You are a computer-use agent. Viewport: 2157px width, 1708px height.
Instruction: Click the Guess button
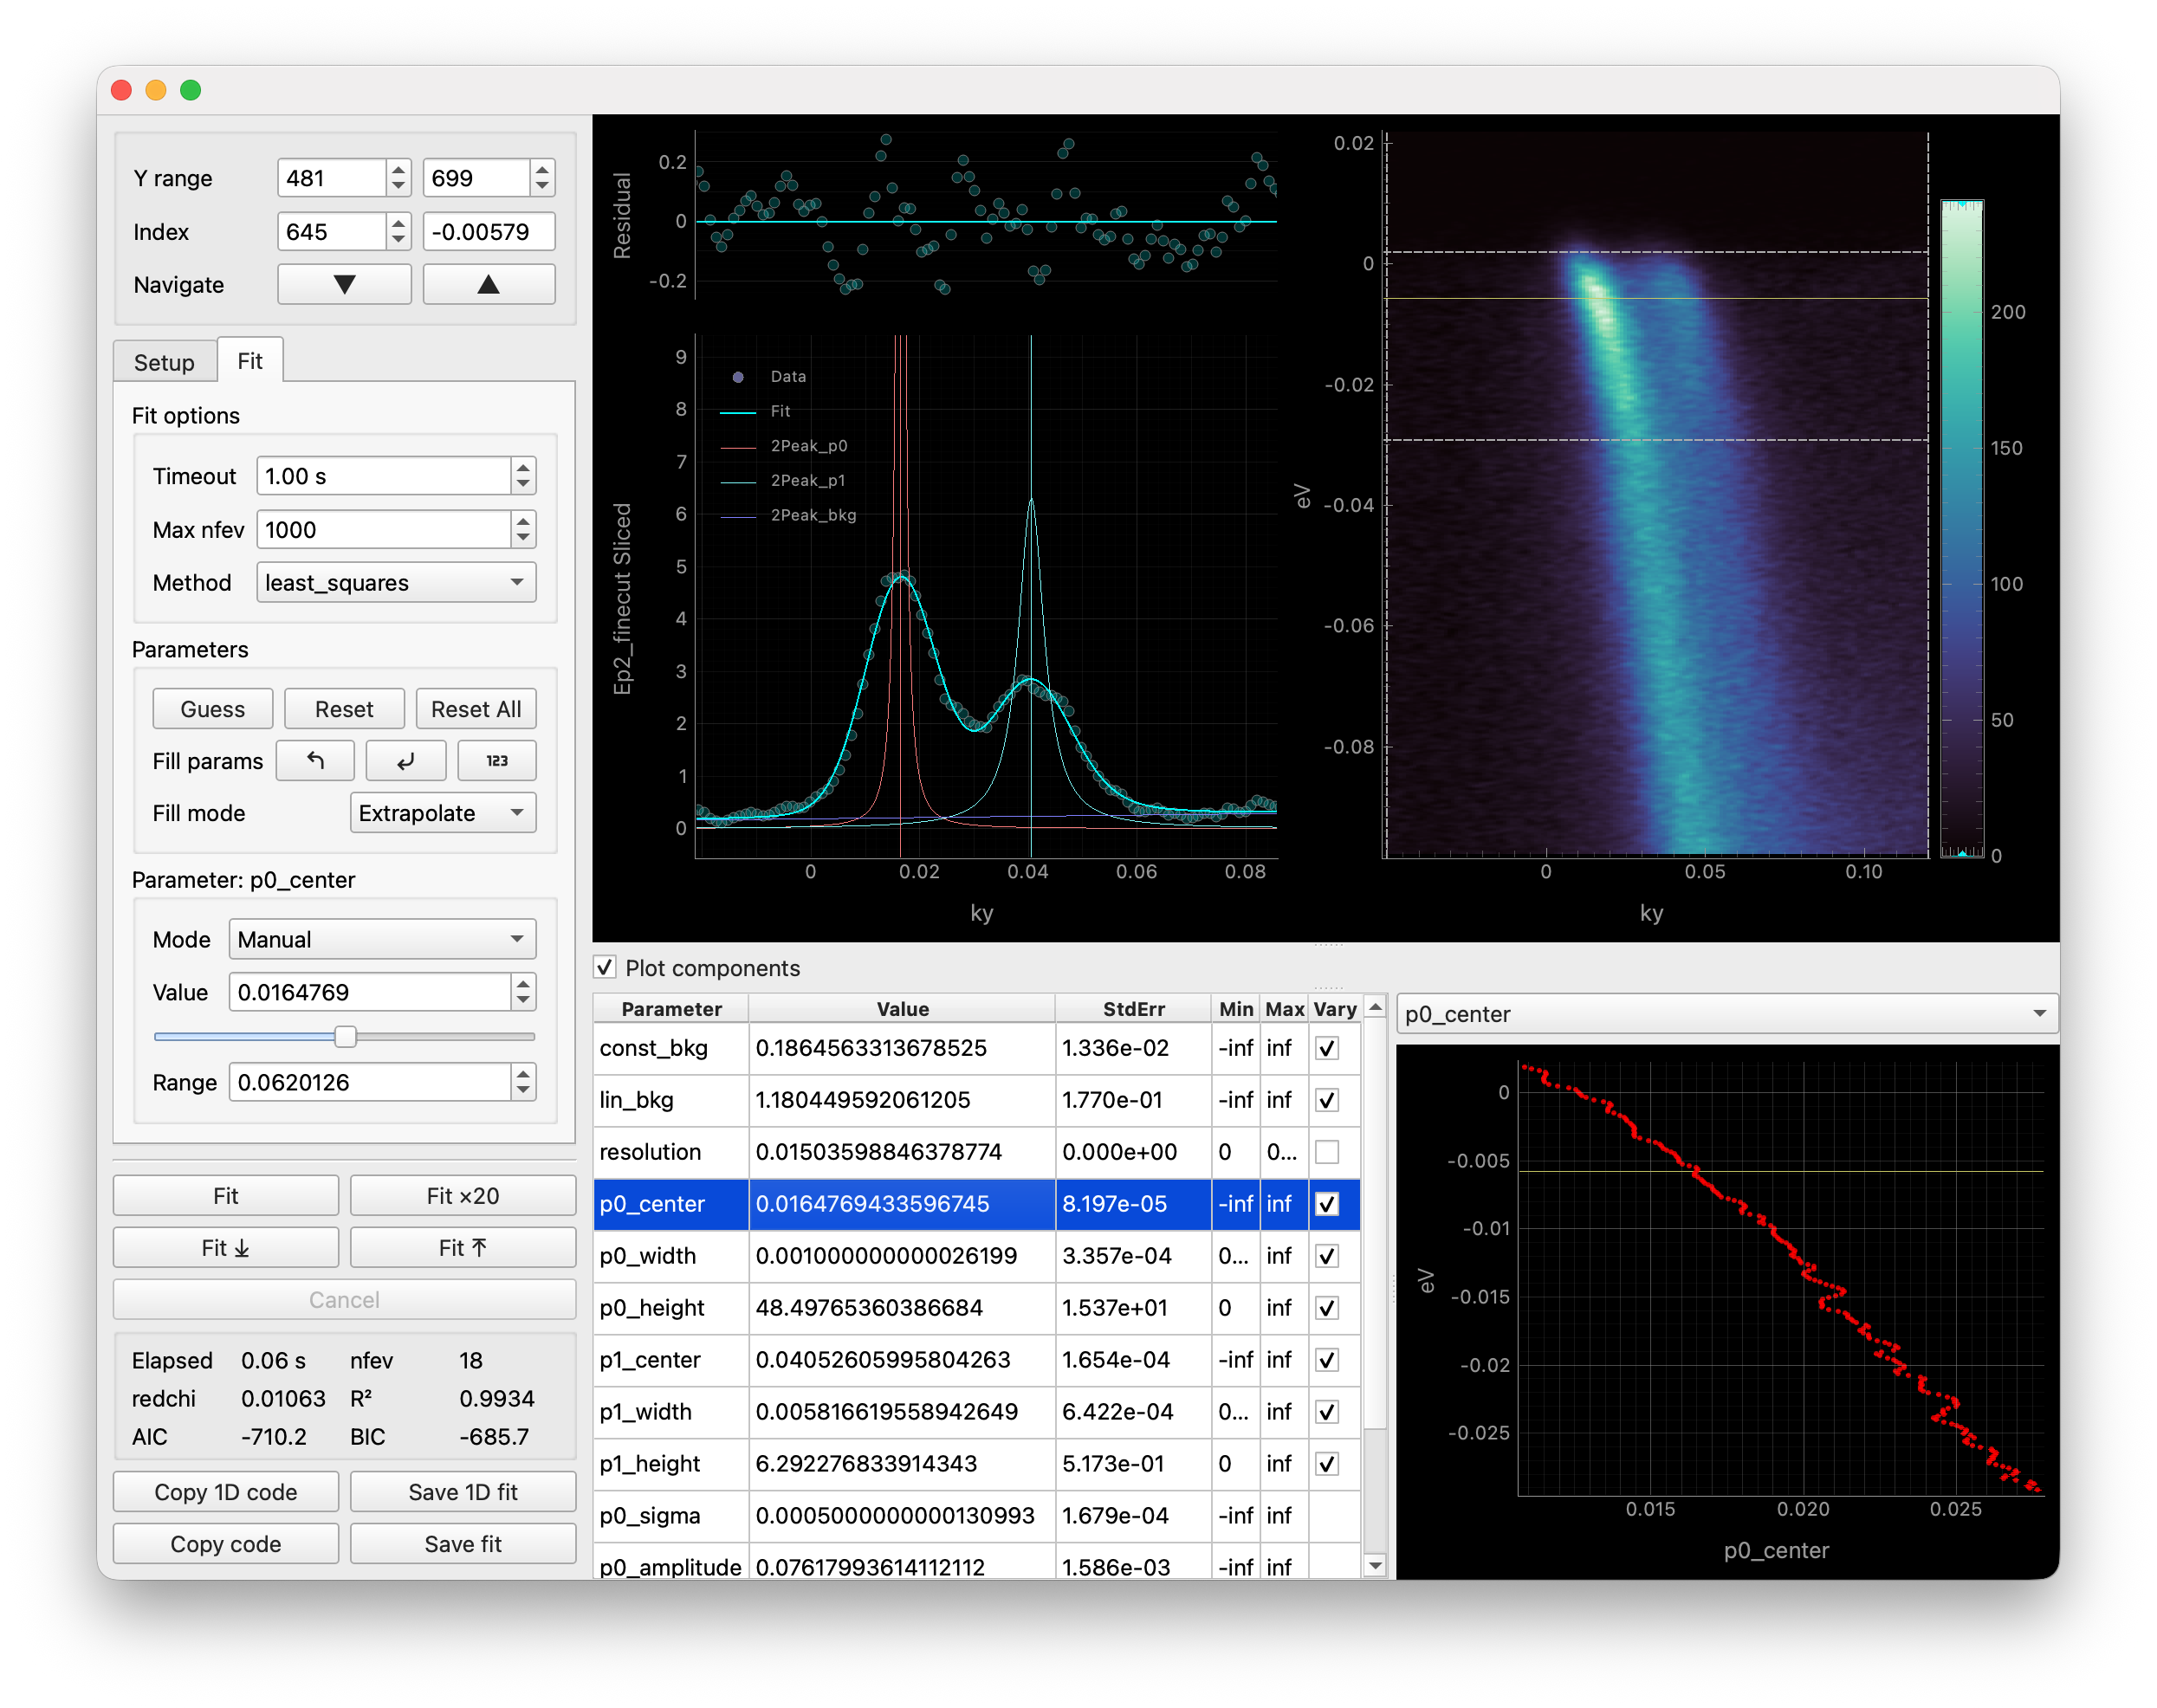[212, 708]
